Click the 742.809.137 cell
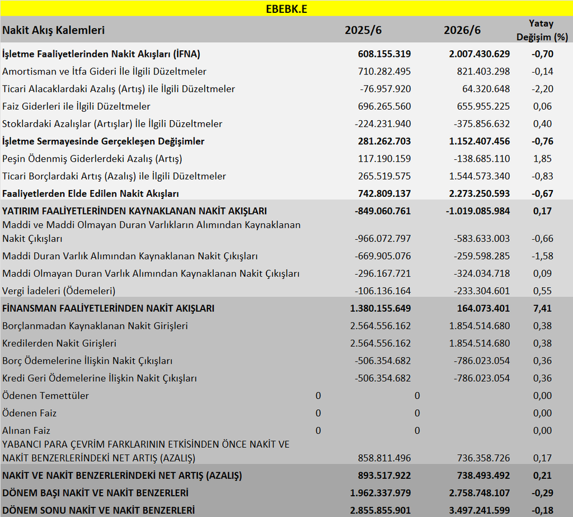 coord(384,194)
